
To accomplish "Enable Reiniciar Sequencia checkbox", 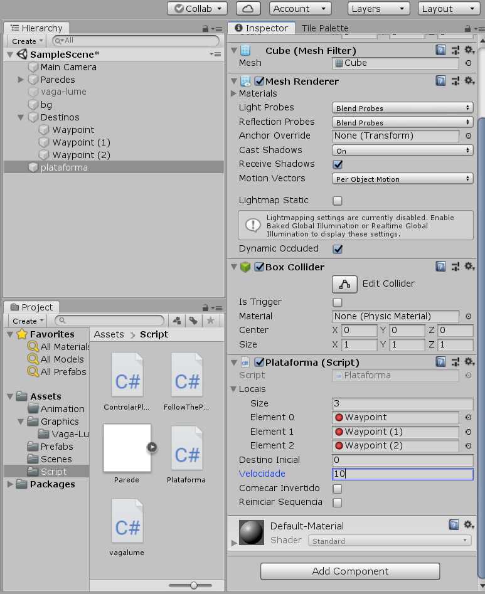I will (337, 502).
